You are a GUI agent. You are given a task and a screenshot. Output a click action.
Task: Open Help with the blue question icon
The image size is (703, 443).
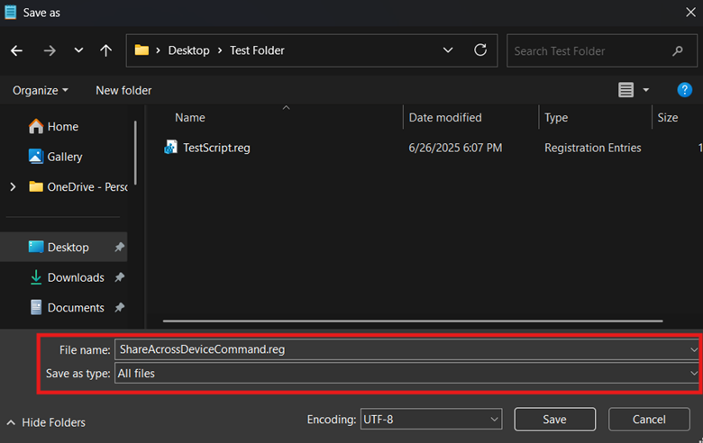(x=684, y=90)
